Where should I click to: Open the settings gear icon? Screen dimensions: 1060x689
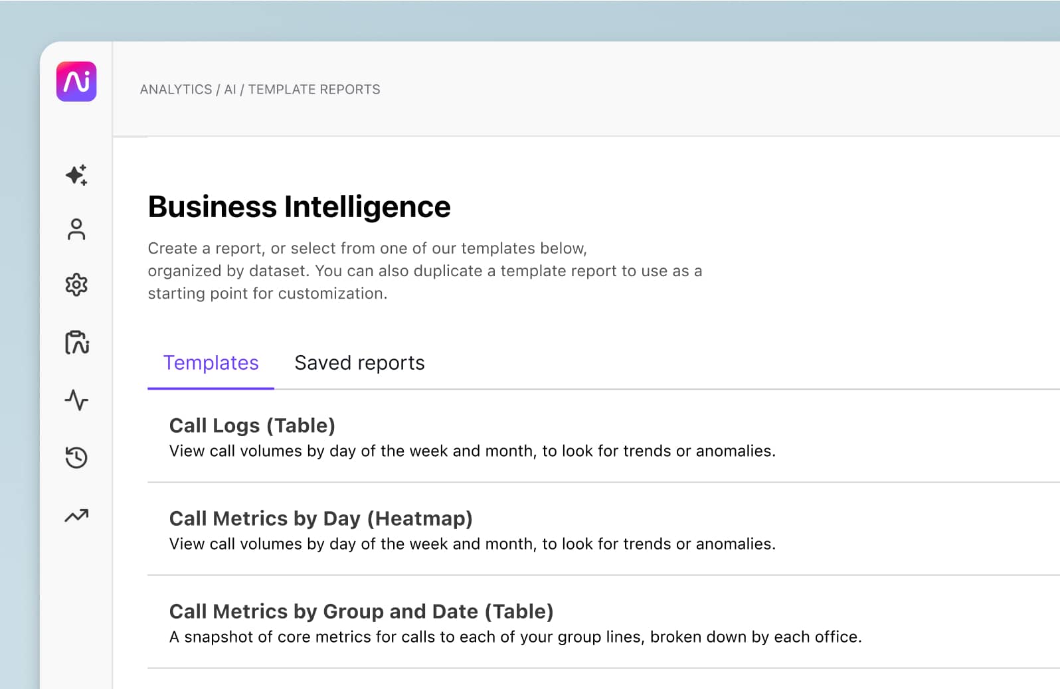[x=76, y=285]
